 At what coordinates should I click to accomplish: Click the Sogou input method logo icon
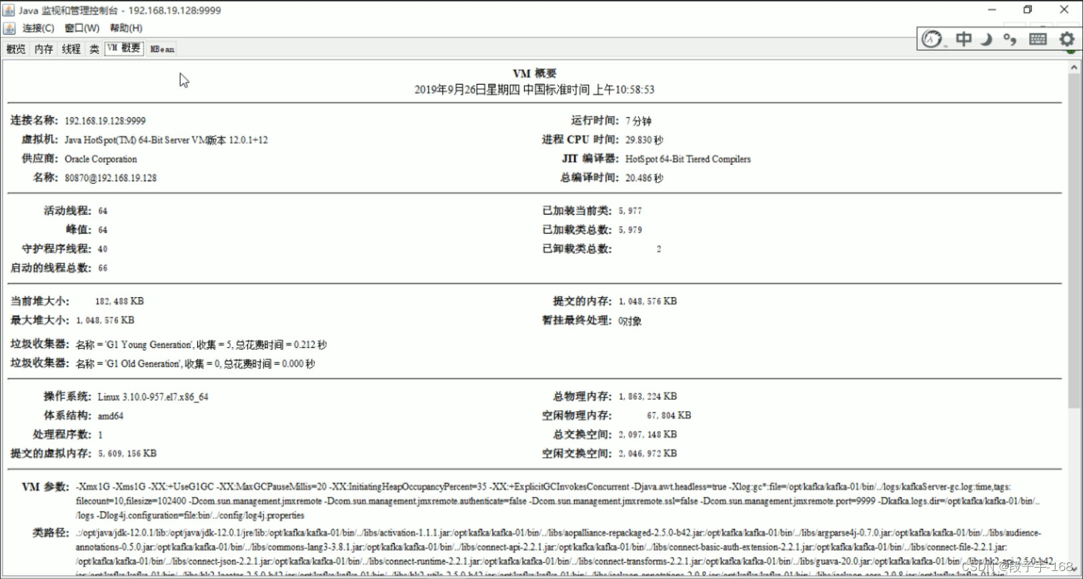tap(932, 39)
